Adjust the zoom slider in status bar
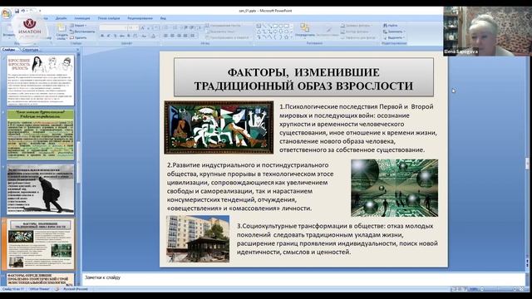The height and width of the screenshot is (299, 532). pyautogui.click(x=498, y=289)
